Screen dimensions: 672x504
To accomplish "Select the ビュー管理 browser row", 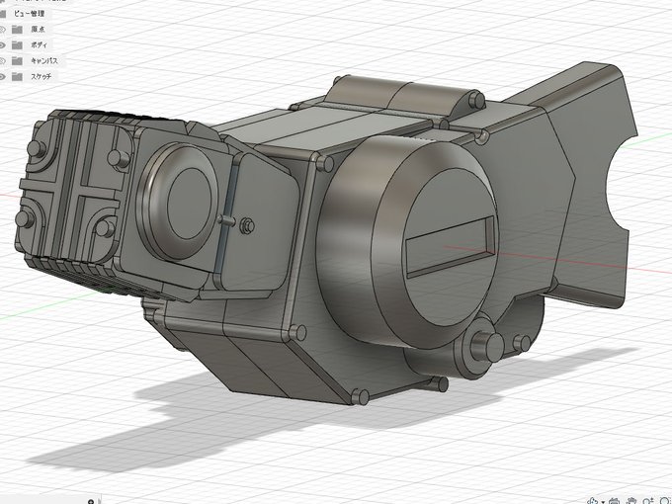I will (24, 14).
